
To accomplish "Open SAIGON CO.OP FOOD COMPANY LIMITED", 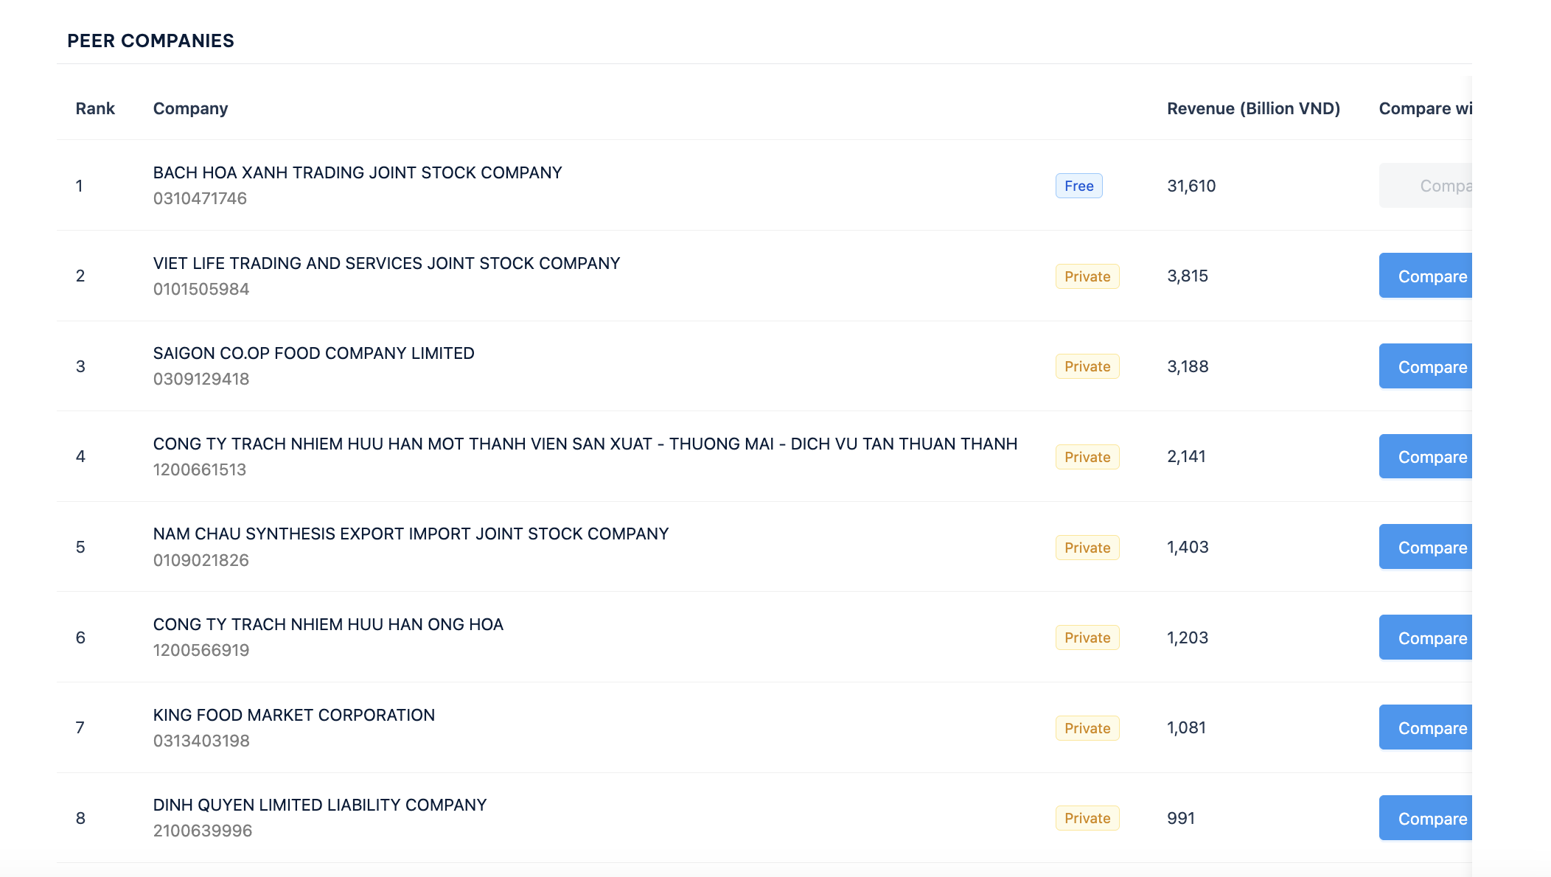I will click(313, 353).
